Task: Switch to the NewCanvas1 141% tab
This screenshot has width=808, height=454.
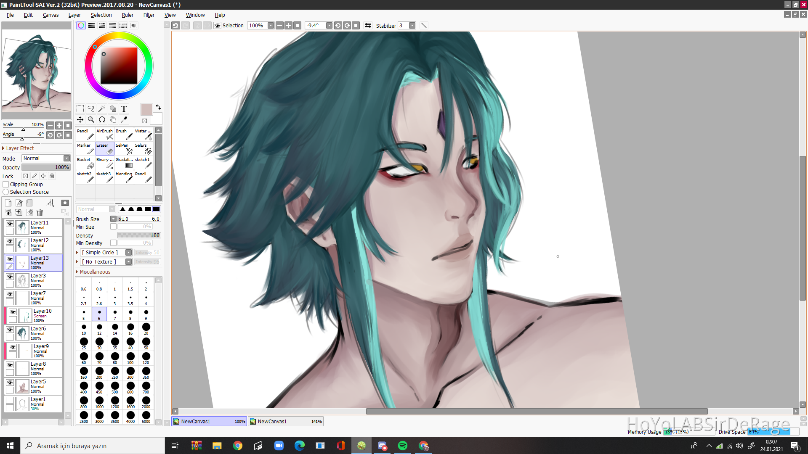Action: 286,421
